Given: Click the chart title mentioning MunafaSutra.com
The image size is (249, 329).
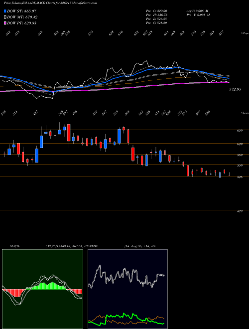Looking at the screenshot, I should click(x=50, y=3).
